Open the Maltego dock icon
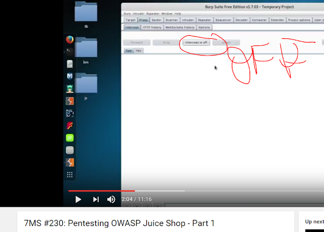324x232 pixels. 70,113
